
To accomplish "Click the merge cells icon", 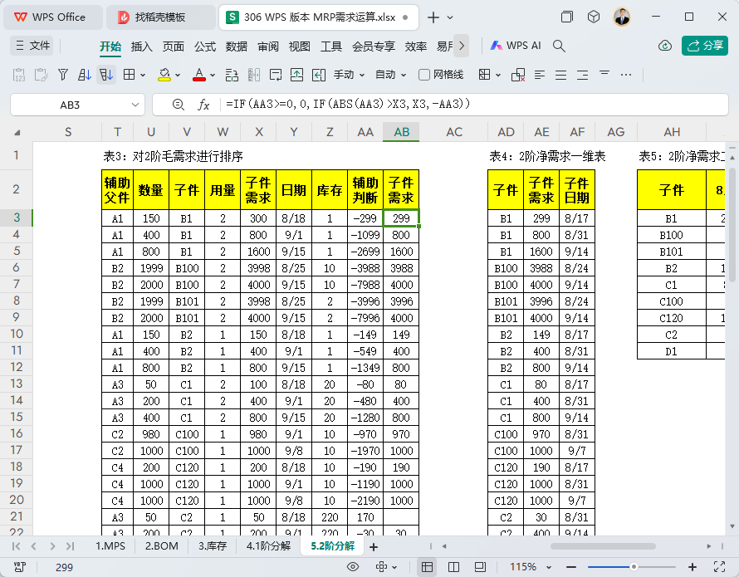I will [x=232, y=75].
